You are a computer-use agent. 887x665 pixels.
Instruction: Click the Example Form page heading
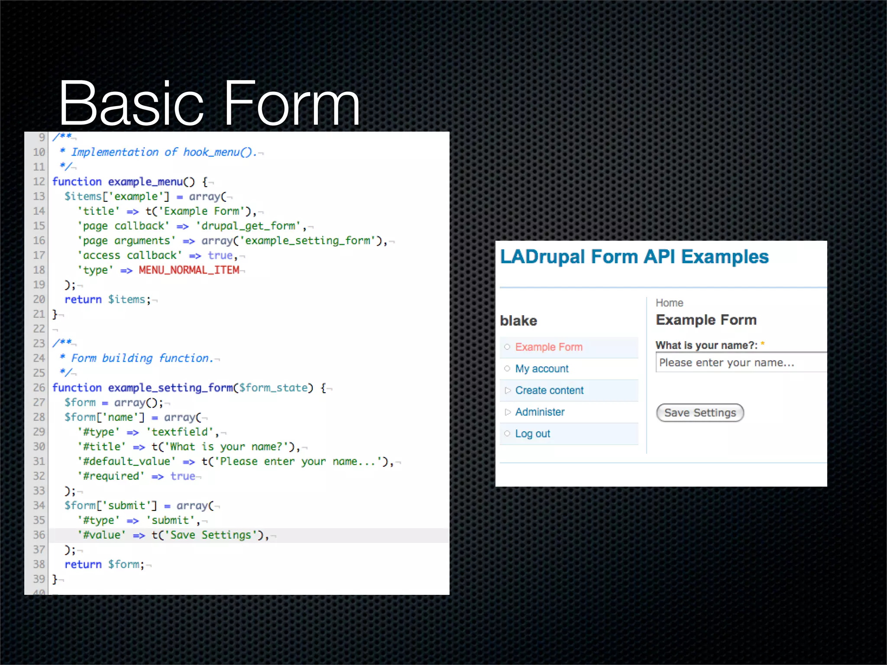(x=706, y=320)
